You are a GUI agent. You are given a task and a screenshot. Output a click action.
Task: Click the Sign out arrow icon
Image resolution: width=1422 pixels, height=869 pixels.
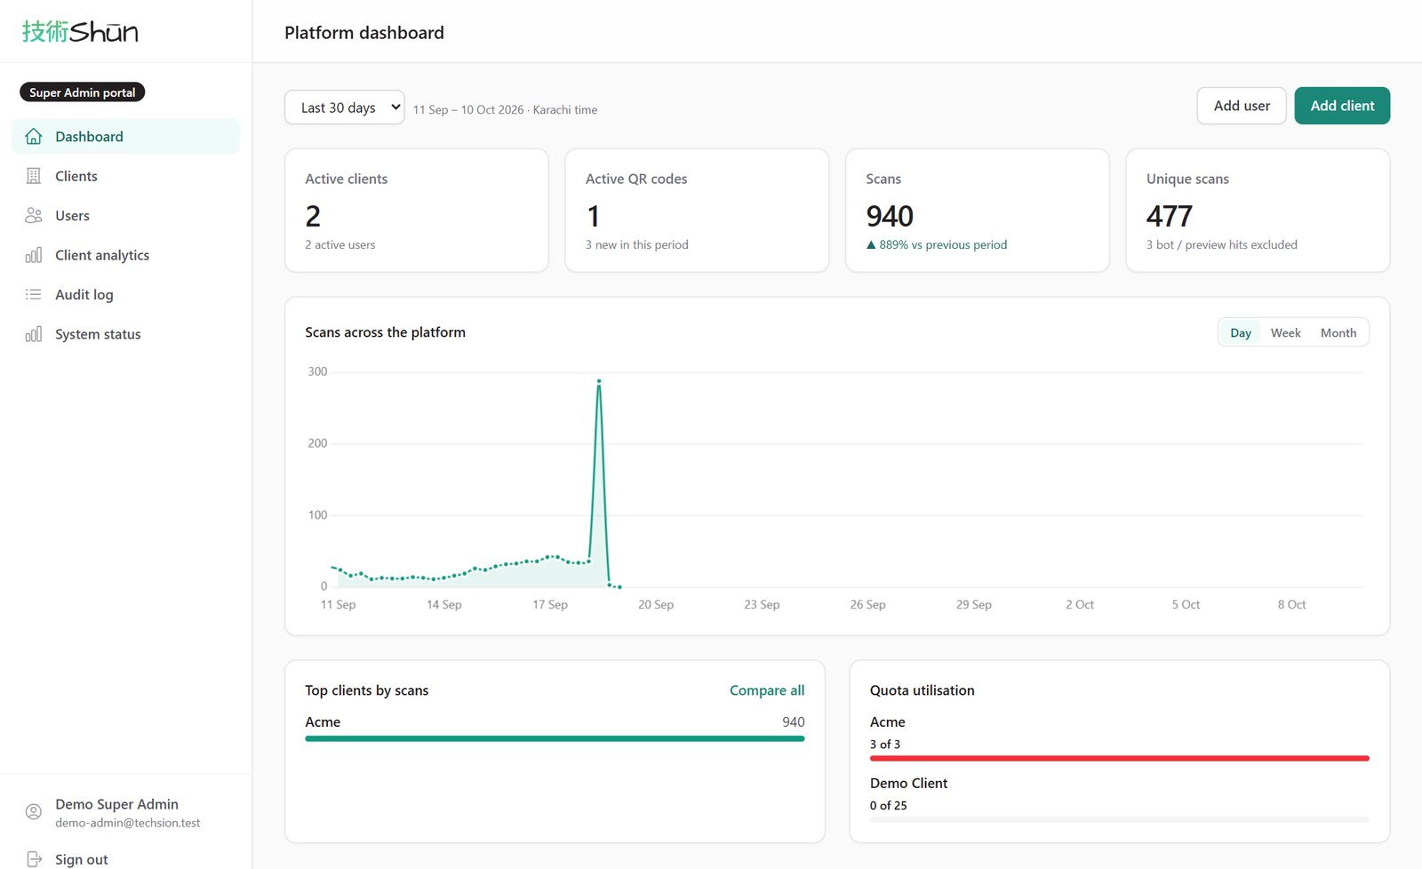[x=34, y=859]
